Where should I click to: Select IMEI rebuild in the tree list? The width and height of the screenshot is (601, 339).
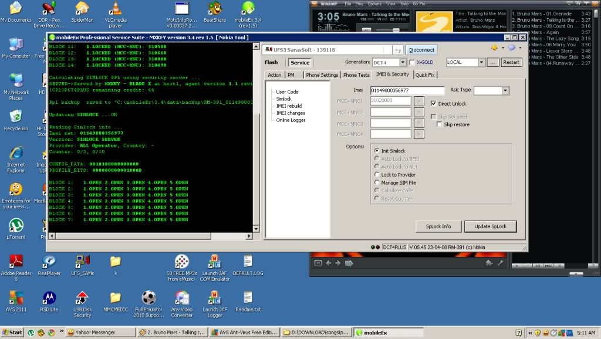point(289,106)
